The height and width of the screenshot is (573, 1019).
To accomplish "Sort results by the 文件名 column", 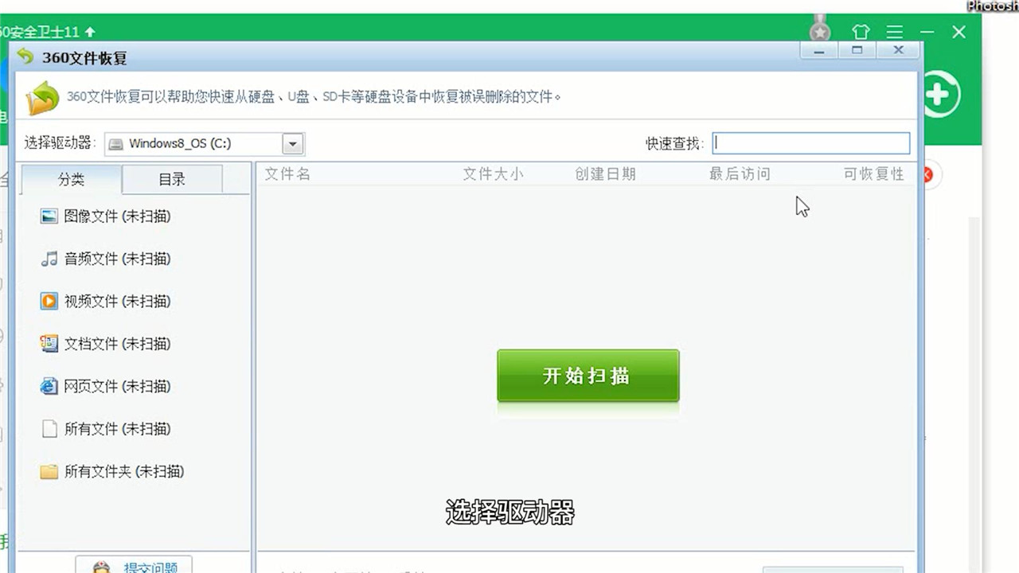I will (x=287, y=173).
